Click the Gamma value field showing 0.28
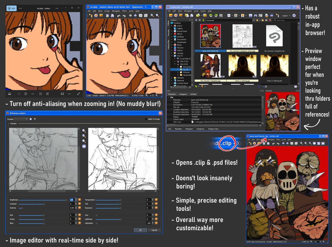 pos(72,208)
